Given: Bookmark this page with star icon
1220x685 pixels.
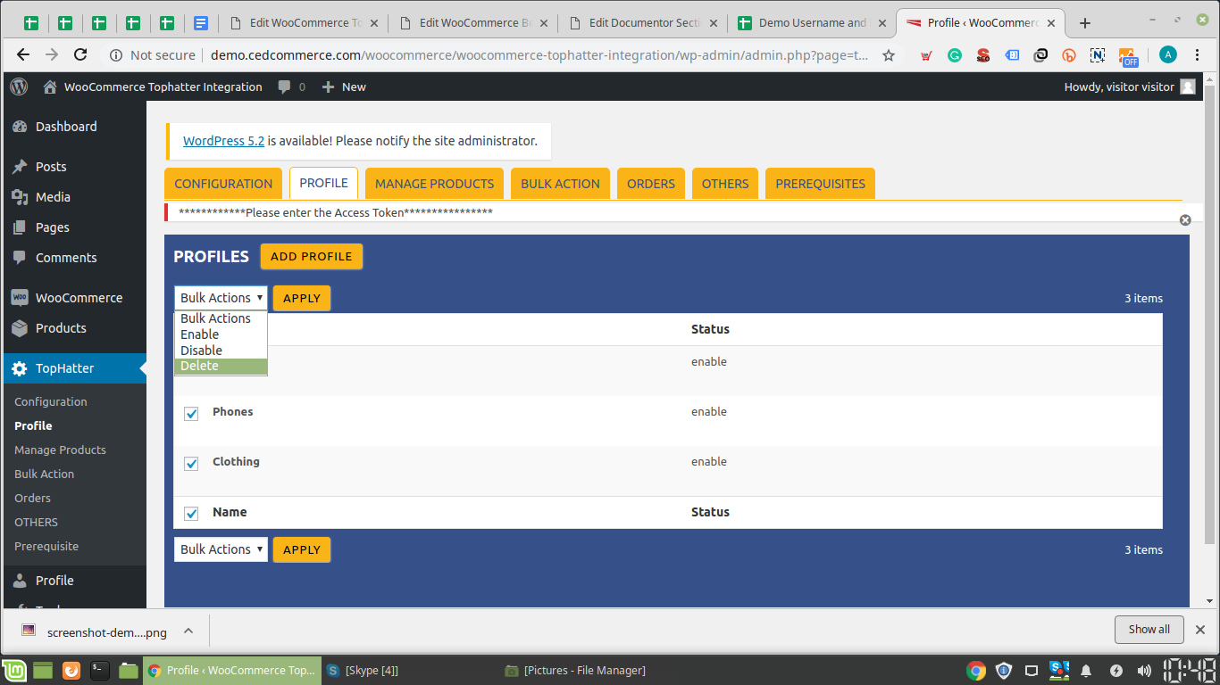Looking at the screenshot, I should tap(889, 55).
